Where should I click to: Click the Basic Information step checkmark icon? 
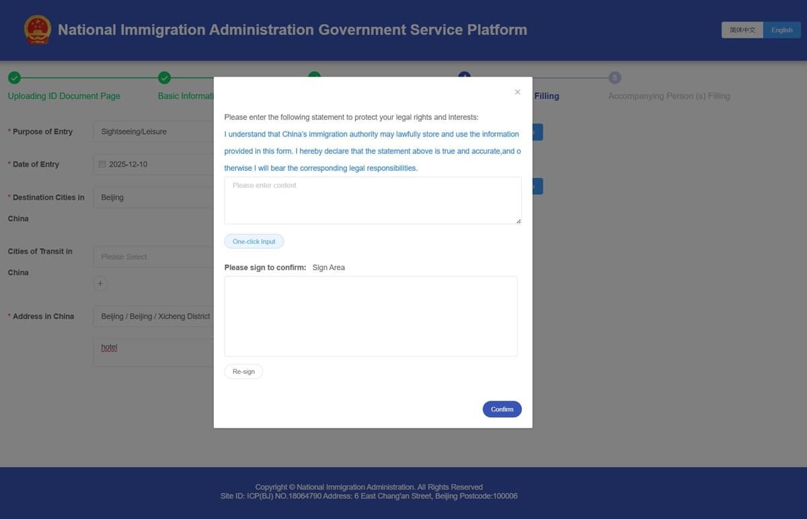pos(163,77)
